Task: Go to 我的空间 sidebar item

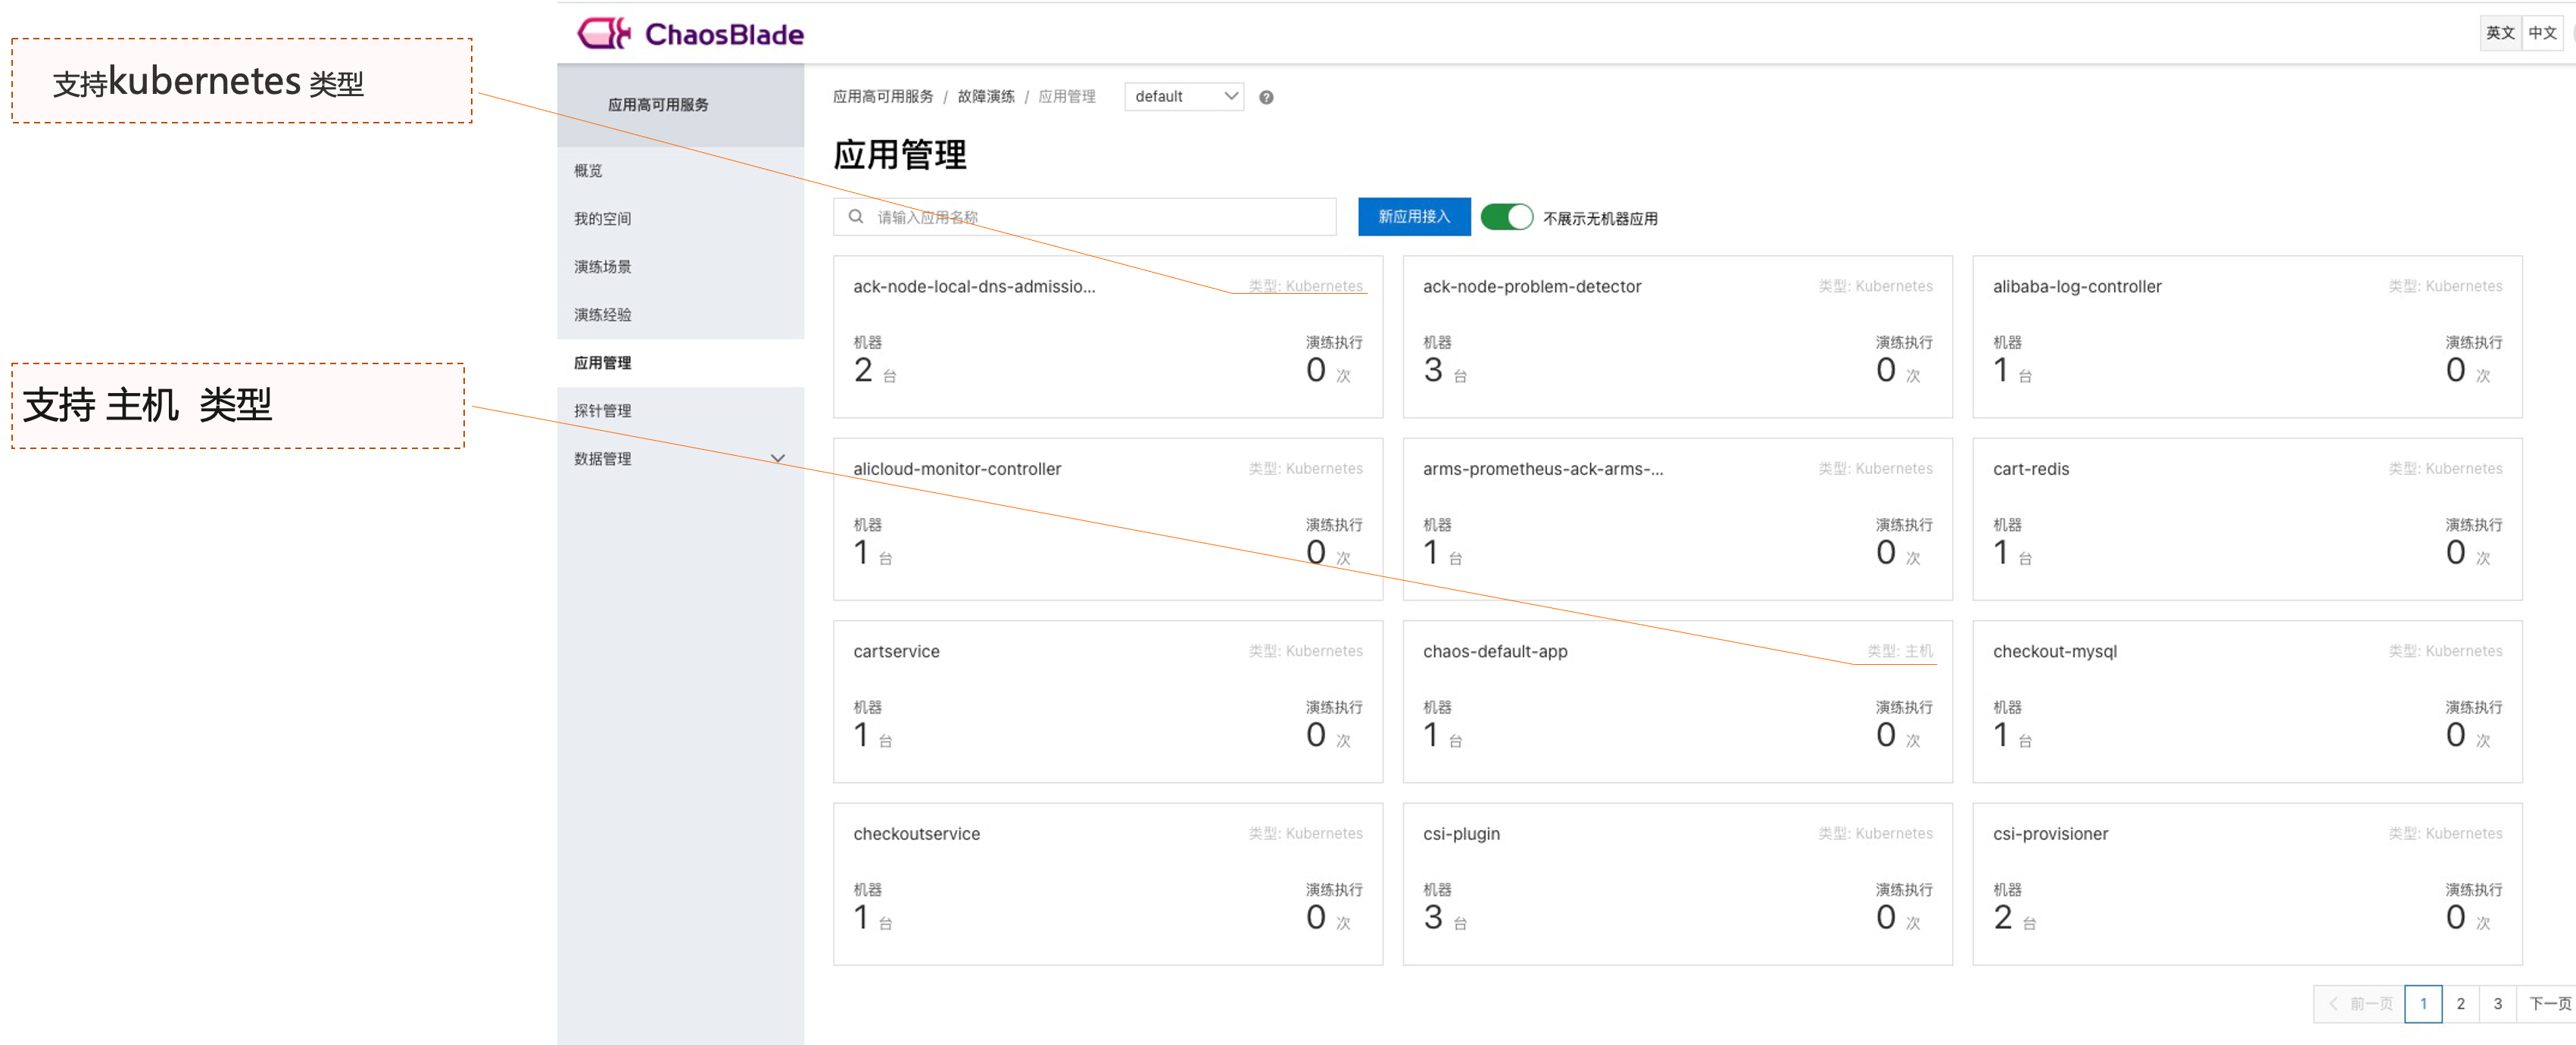Action: click(x=602, y=219)
